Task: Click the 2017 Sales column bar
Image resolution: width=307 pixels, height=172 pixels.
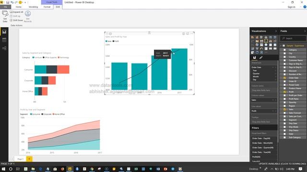Action: pyautogui.click(x=179, y=69)
